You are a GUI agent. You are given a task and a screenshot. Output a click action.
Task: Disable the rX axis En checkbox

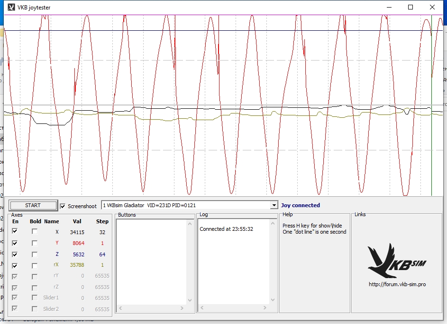[x=15, y=266]
